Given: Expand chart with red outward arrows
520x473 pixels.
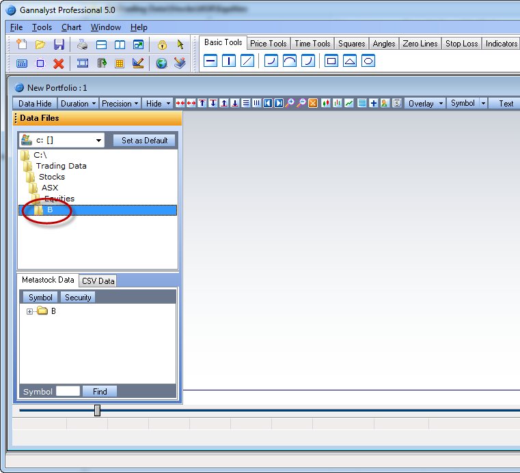Looking at the screenshot, I should click(191, 103).
